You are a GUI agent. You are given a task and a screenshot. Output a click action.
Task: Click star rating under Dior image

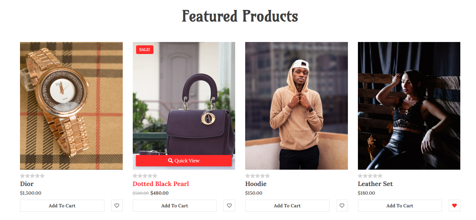[32, 176]
